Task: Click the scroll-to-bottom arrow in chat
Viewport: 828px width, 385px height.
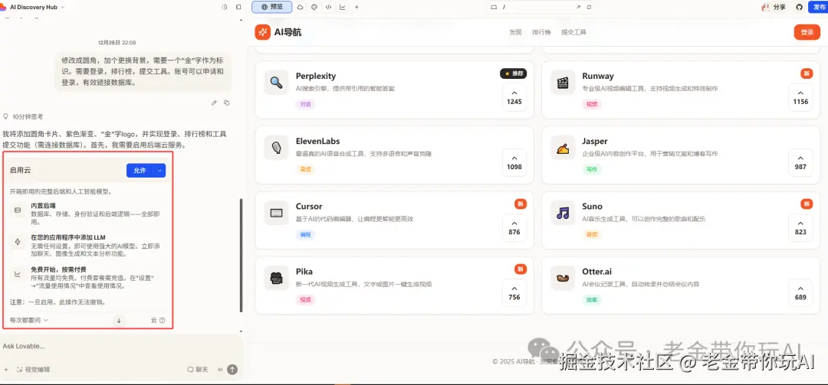Action: pos(119,321)
